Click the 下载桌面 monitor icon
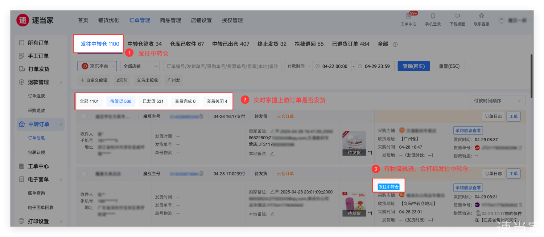The width and height of the screenshot is (544, 237). [457, 16]
